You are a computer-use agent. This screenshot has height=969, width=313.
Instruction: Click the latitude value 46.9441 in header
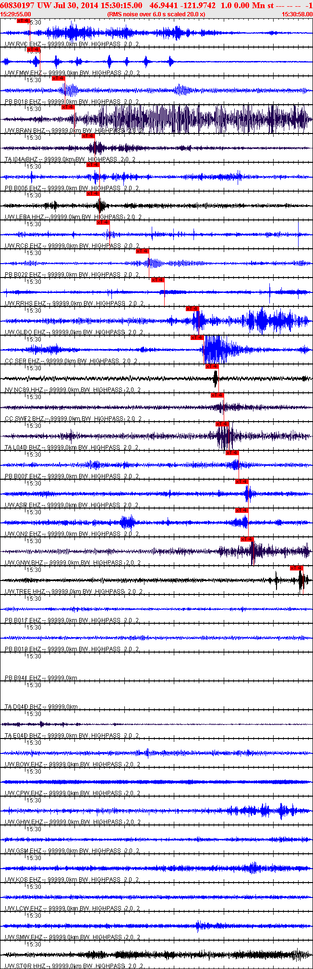pyautogui.click(x=164, y=5)
